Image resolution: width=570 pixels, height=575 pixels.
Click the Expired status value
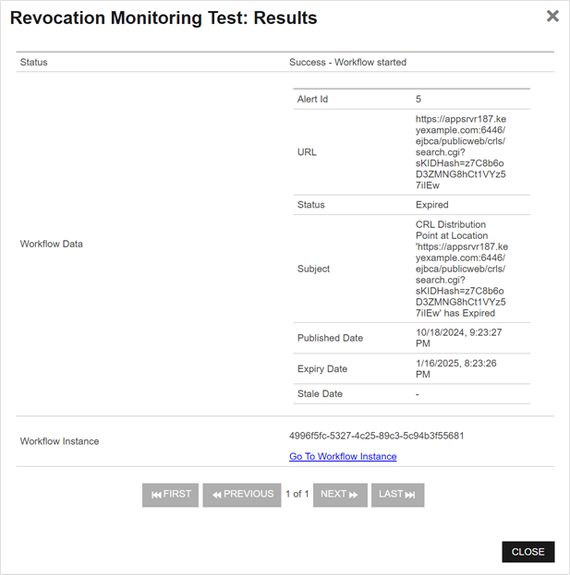coord(431,205)
